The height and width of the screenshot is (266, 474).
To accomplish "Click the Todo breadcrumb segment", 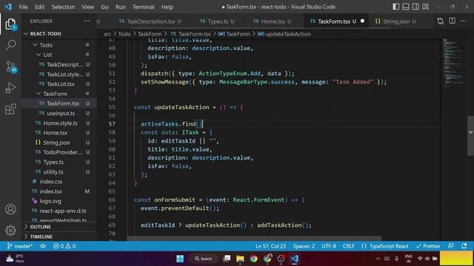I will (x=124, y=34).
